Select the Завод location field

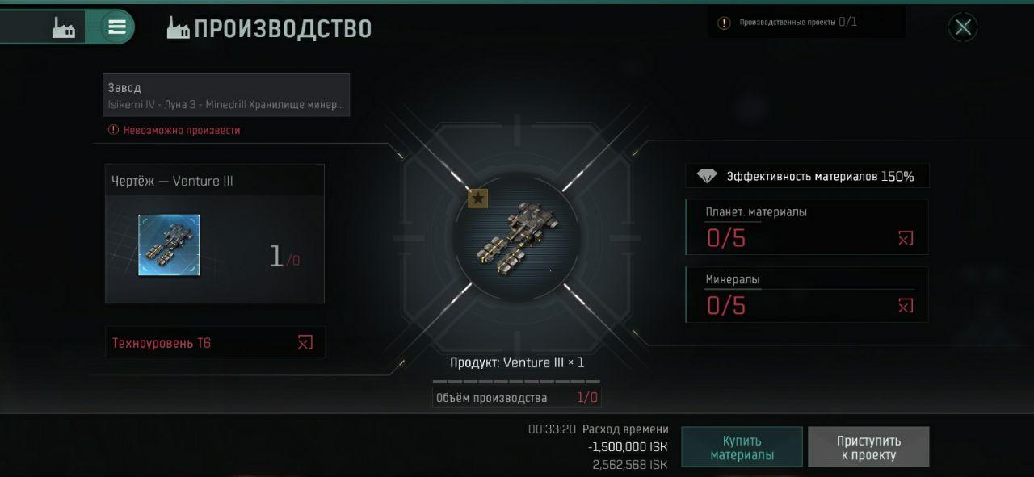pyautogui.click(x=226, y=95)
